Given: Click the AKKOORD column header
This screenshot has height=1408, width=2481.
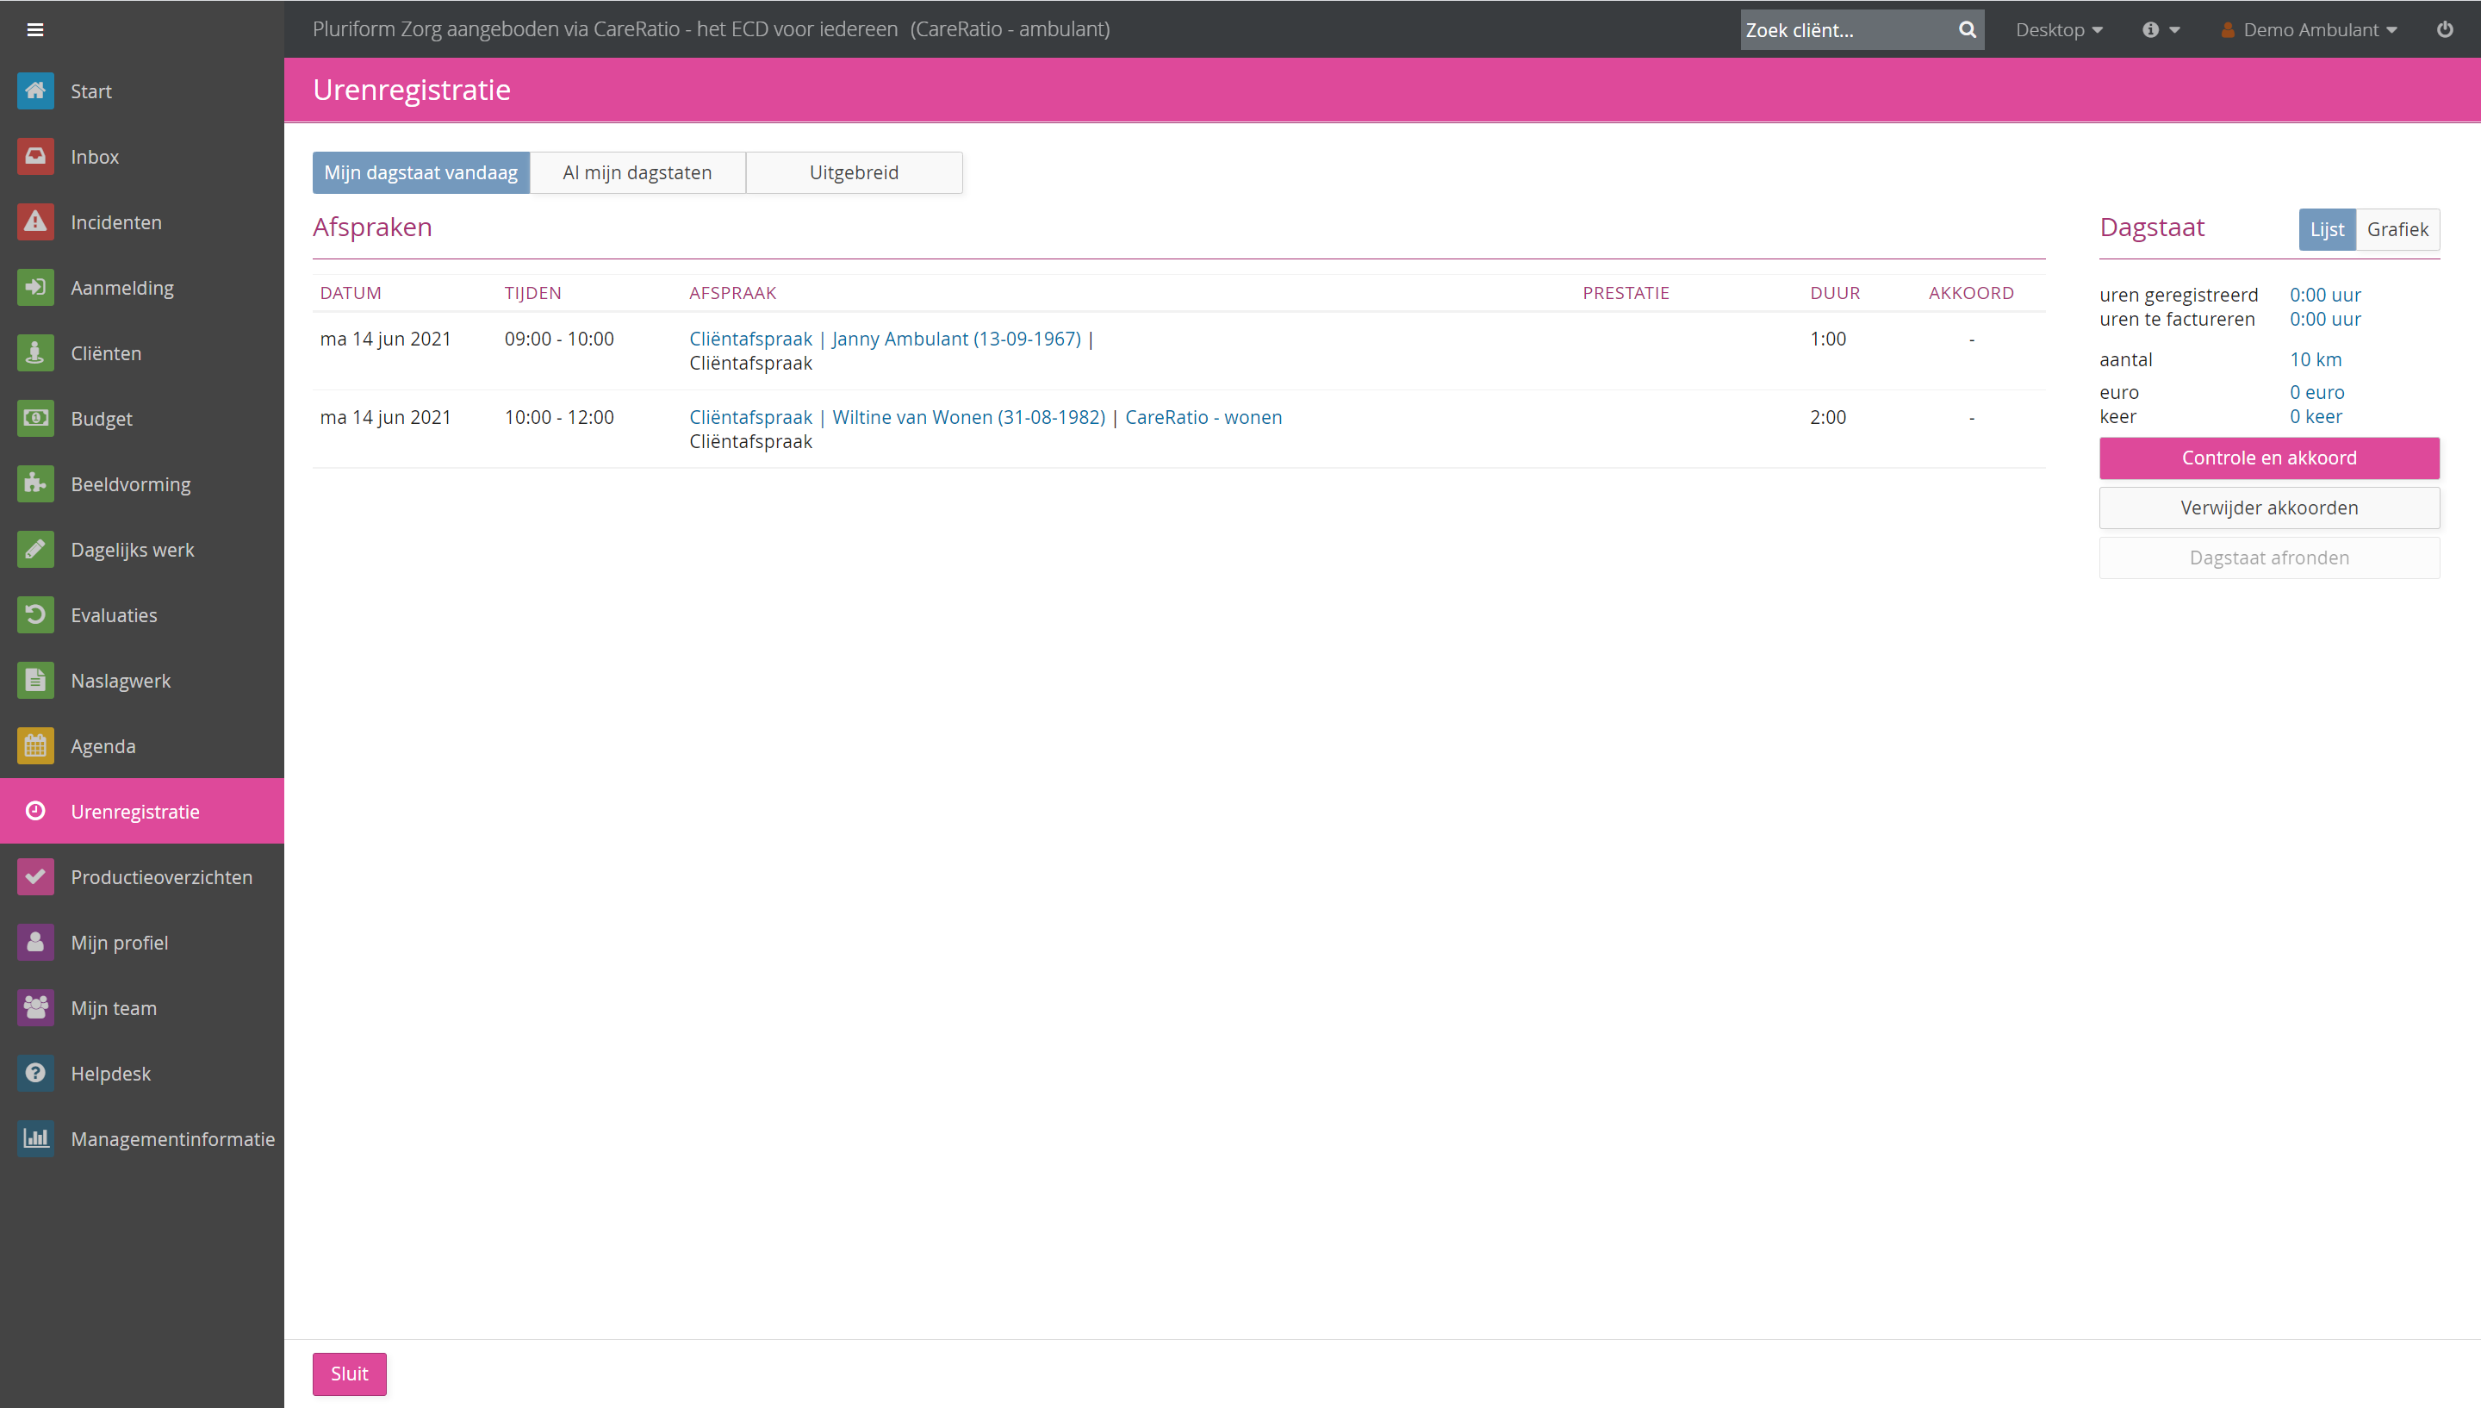Looking at the screenshot, I should pos(1971,293).
